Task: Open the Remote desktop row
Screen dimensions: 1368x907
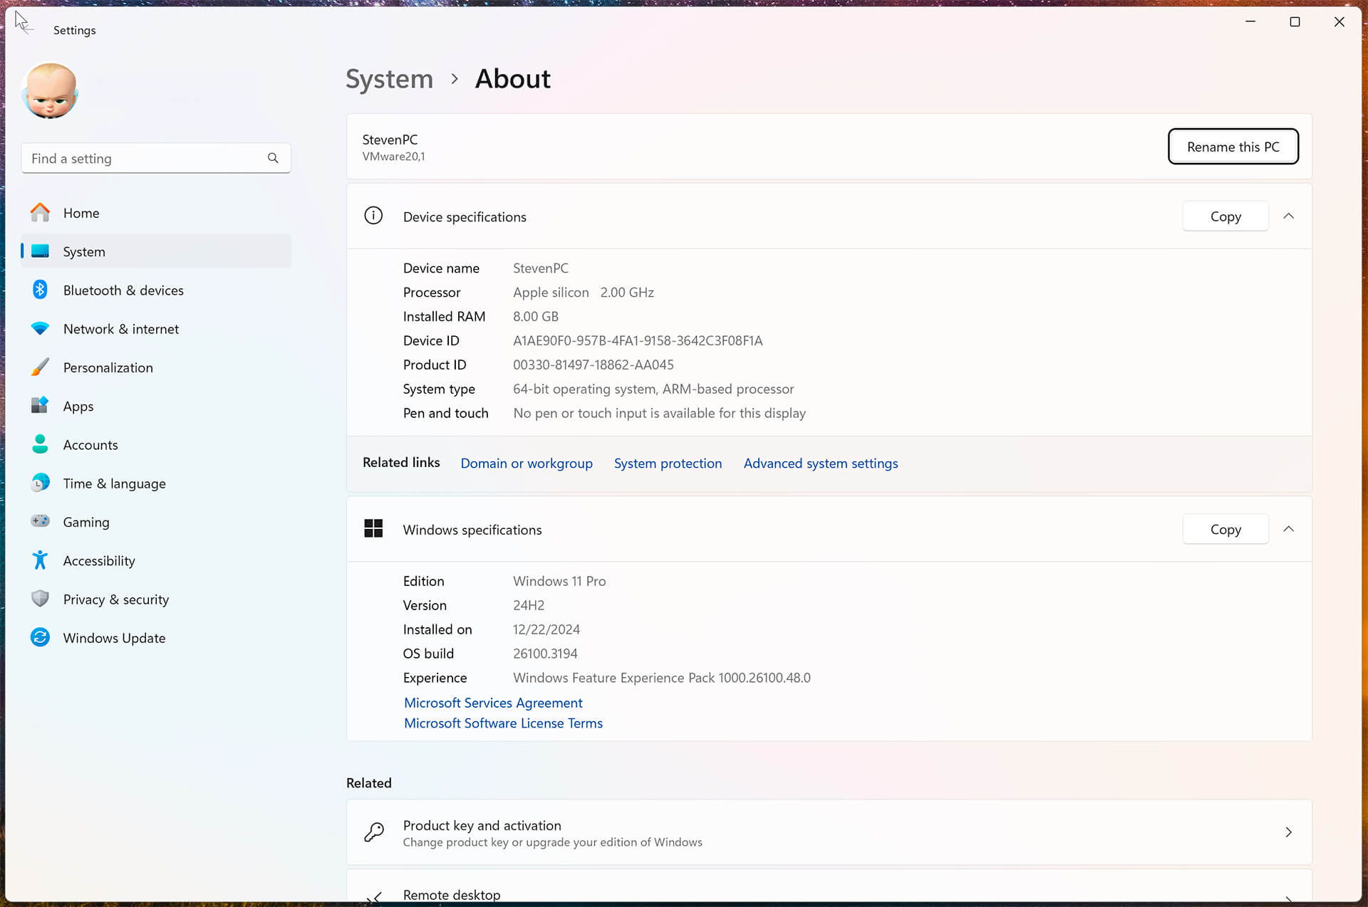Action: pyautogui.click(x=829, y=886)
